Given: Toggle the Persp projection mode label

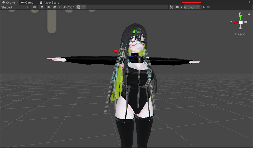Looking at the screenshot, I should coord(240,34).
